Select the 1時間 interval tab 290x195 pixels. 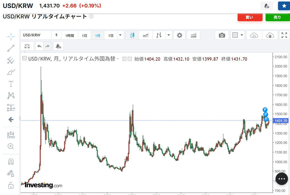[70, 35]
